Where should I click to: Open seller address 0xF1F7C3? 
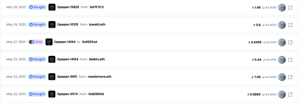point(97,7)
